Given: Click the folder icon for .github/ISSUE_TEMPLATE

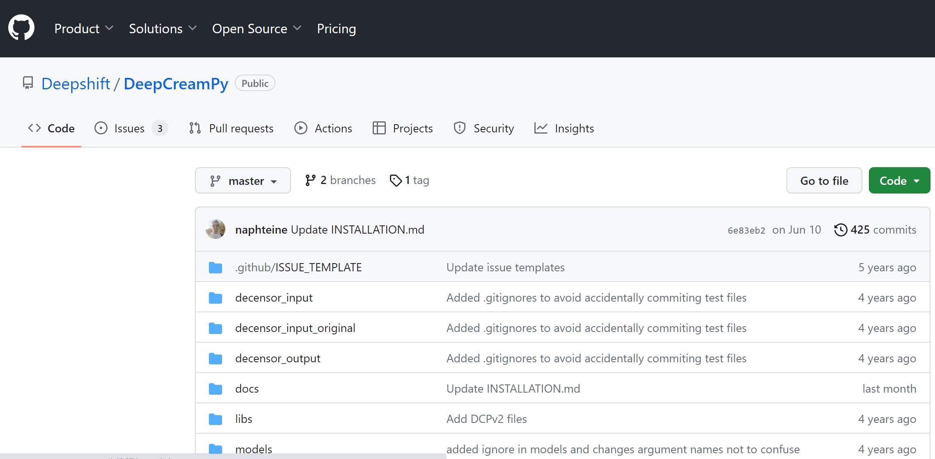Looking at the screenshot, I should (215, 268).
